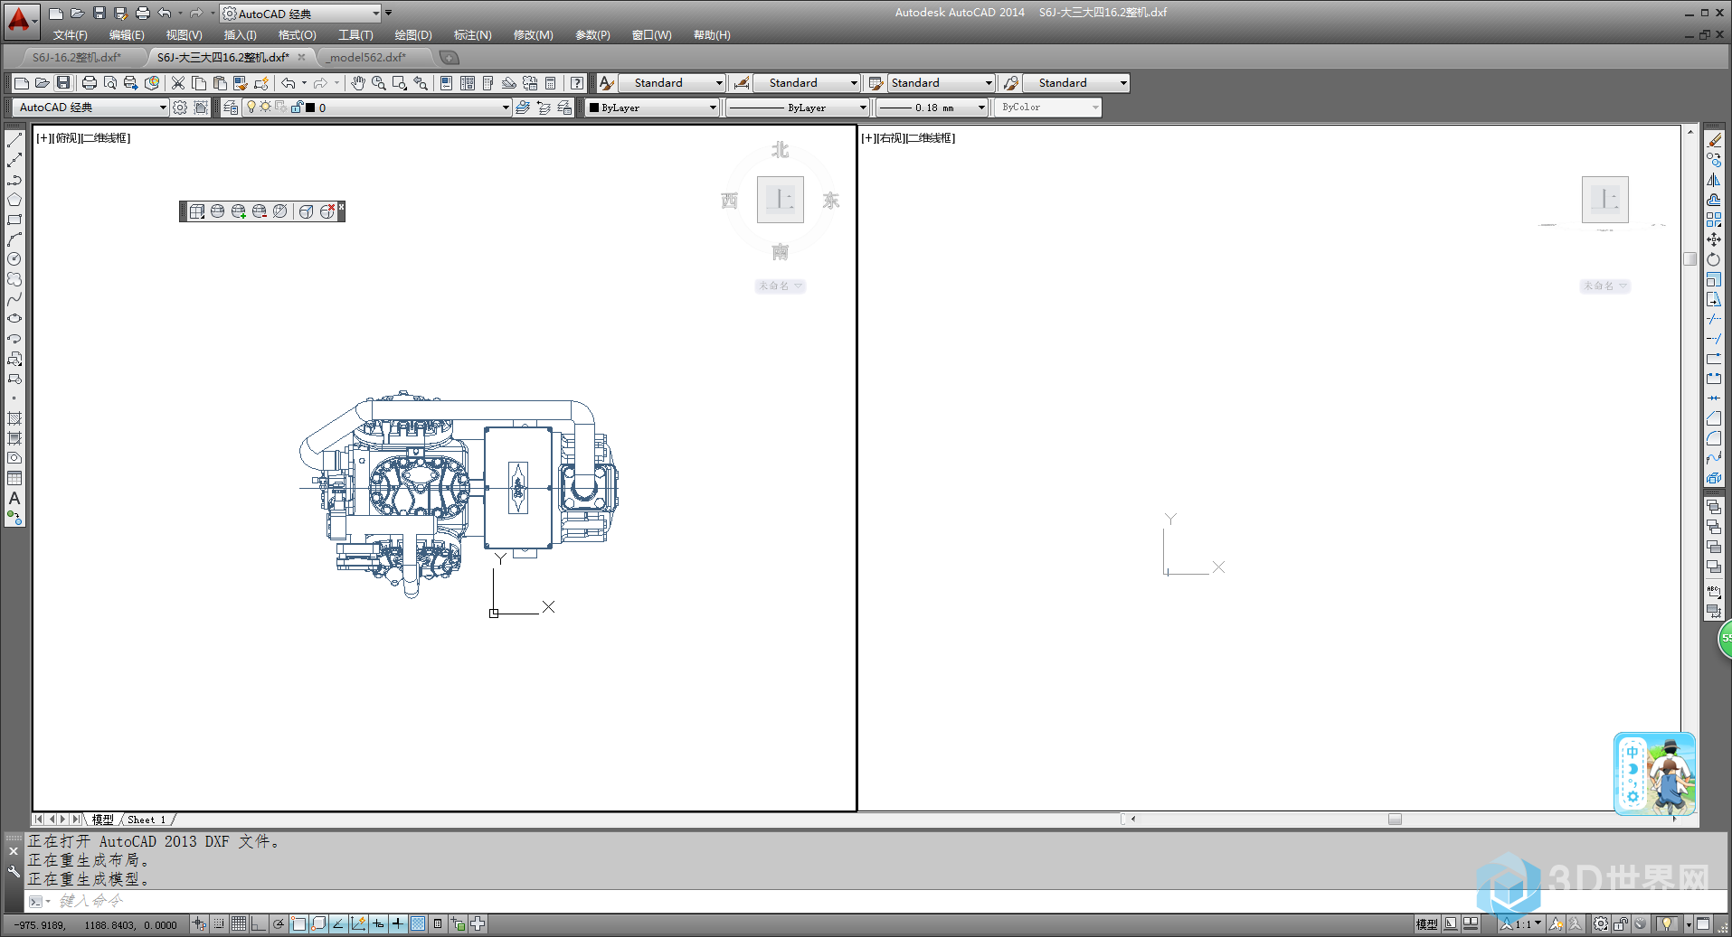Click the [+] viewport control in left viewport
The height and width of the screenshot is (937, 1732).
(43, 138)
